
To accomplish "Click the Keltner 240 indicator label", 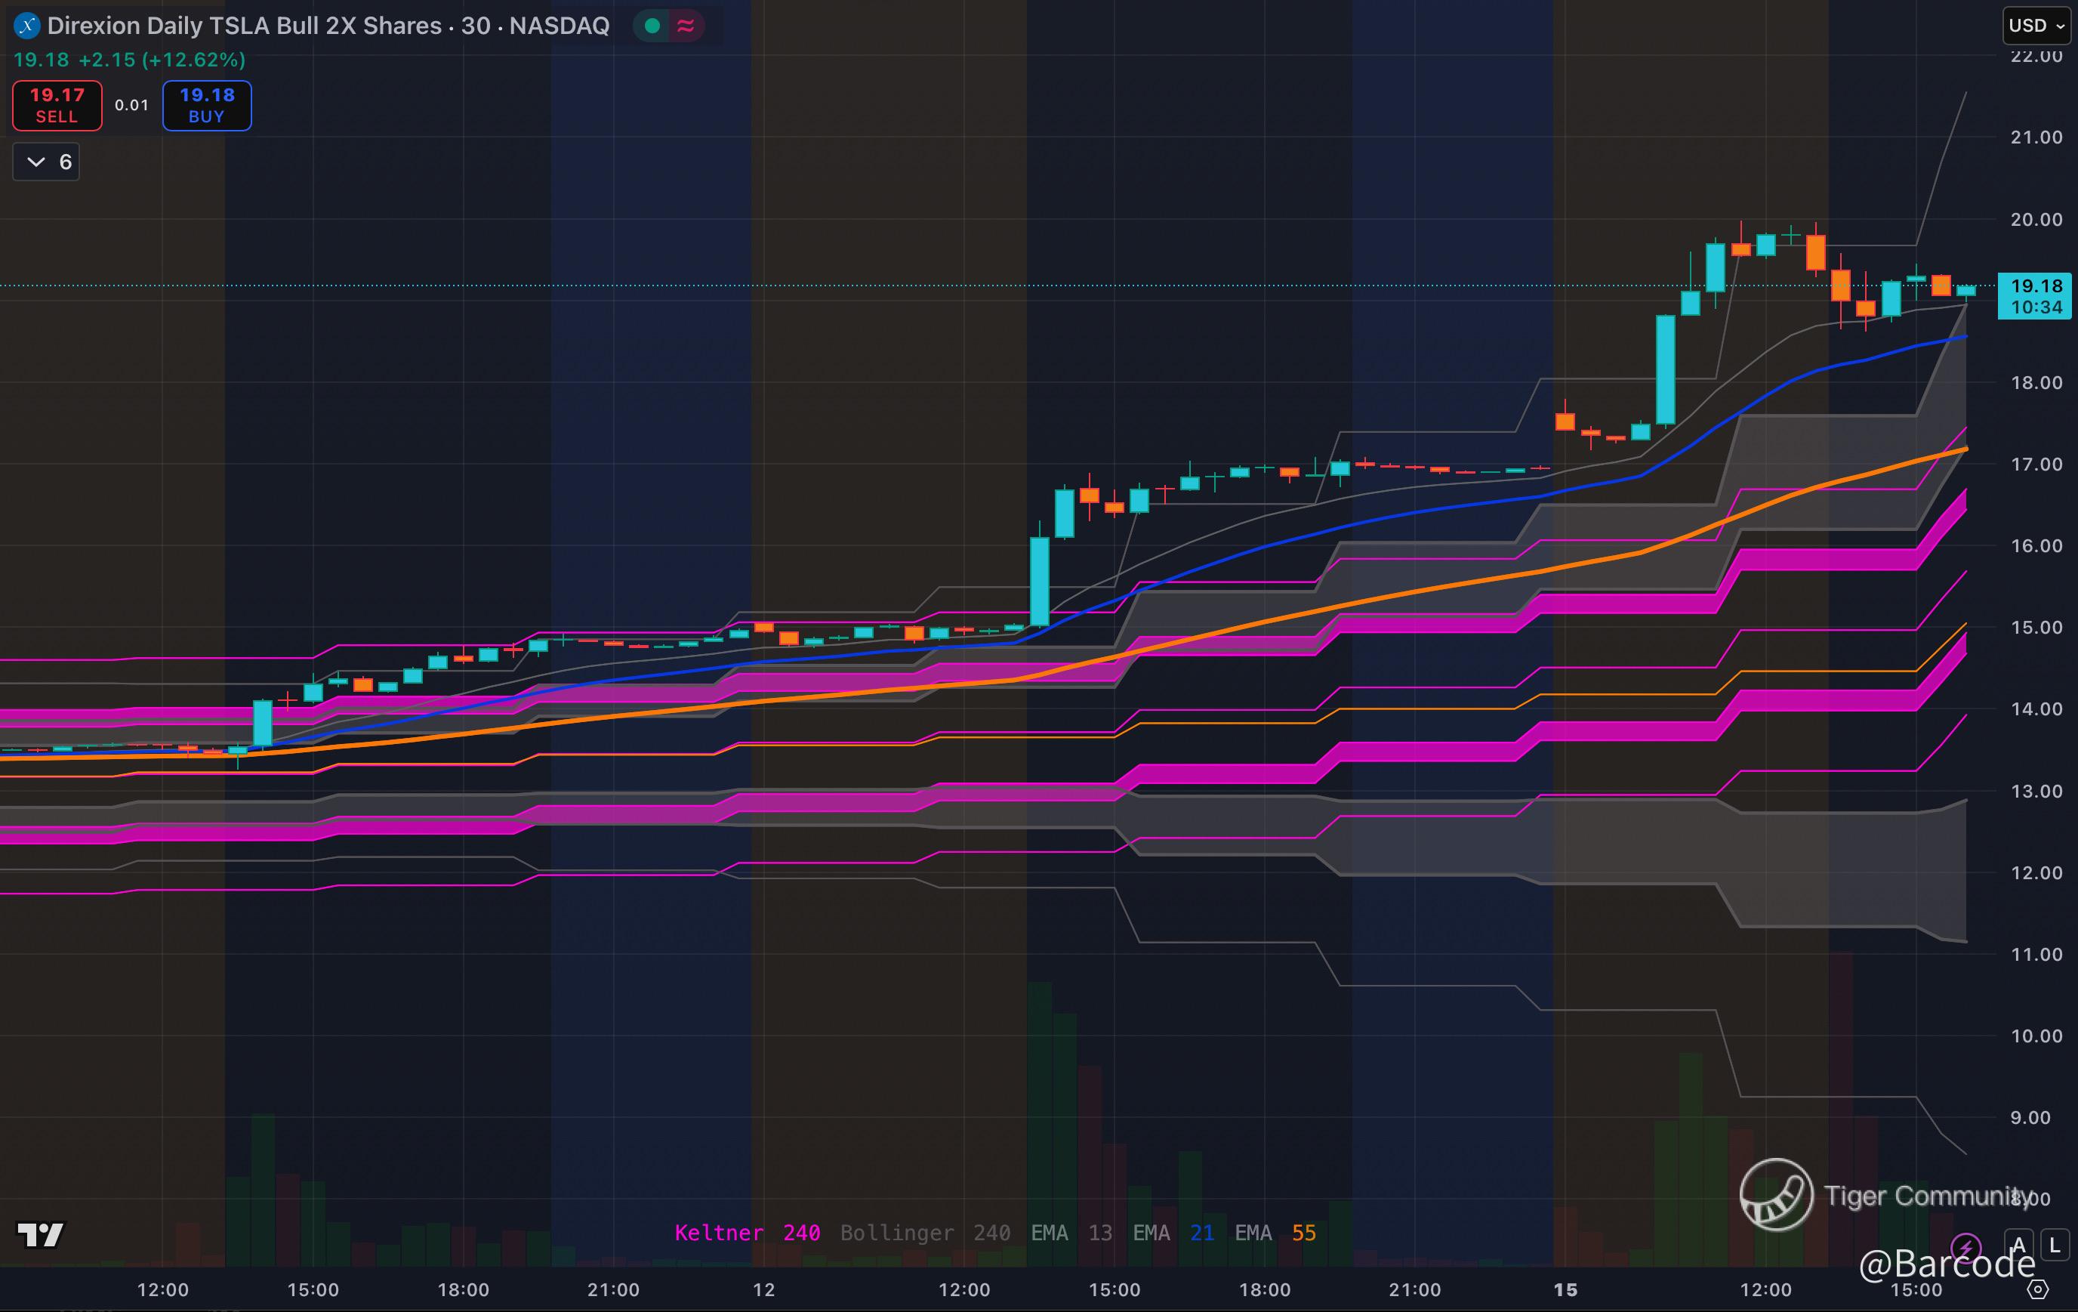I will click(747, 1233).
